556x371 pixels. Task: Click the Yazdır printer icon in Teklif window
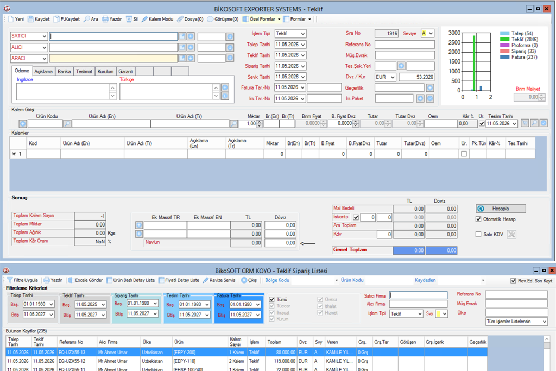pyautogui.click(x=105, y=19)
